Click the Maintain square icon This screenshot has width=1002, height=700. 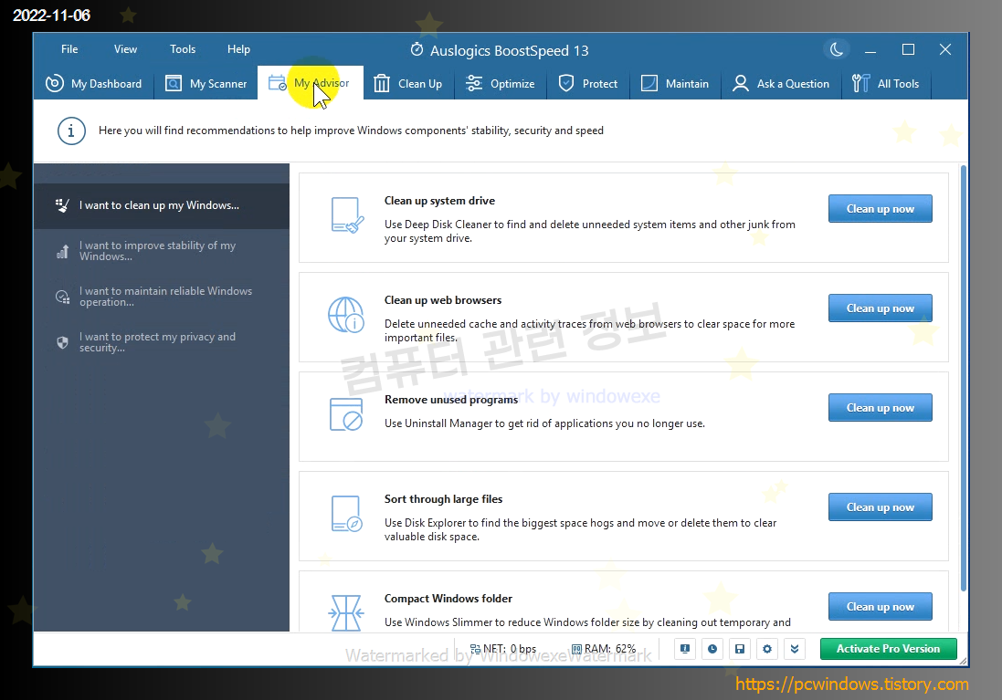coord(649,84)
